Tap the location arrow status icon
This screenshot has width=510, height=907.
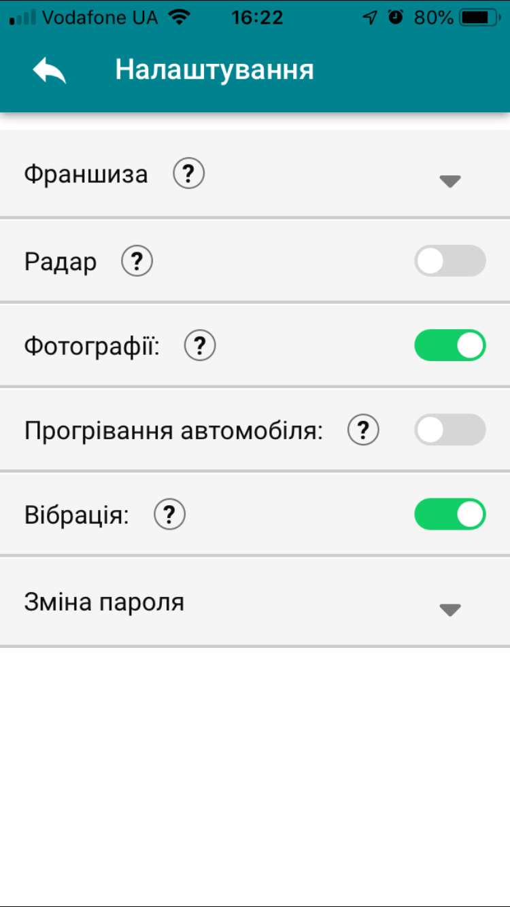click(370, 18)
